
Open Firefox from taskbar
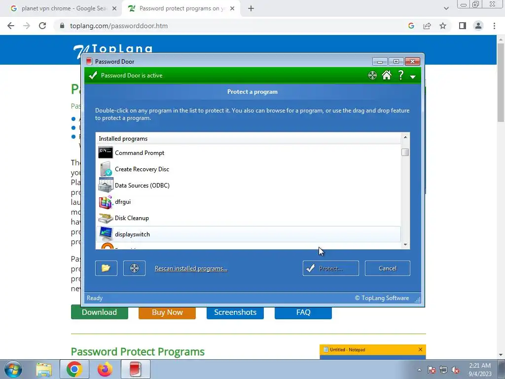[x=105, y=369]
